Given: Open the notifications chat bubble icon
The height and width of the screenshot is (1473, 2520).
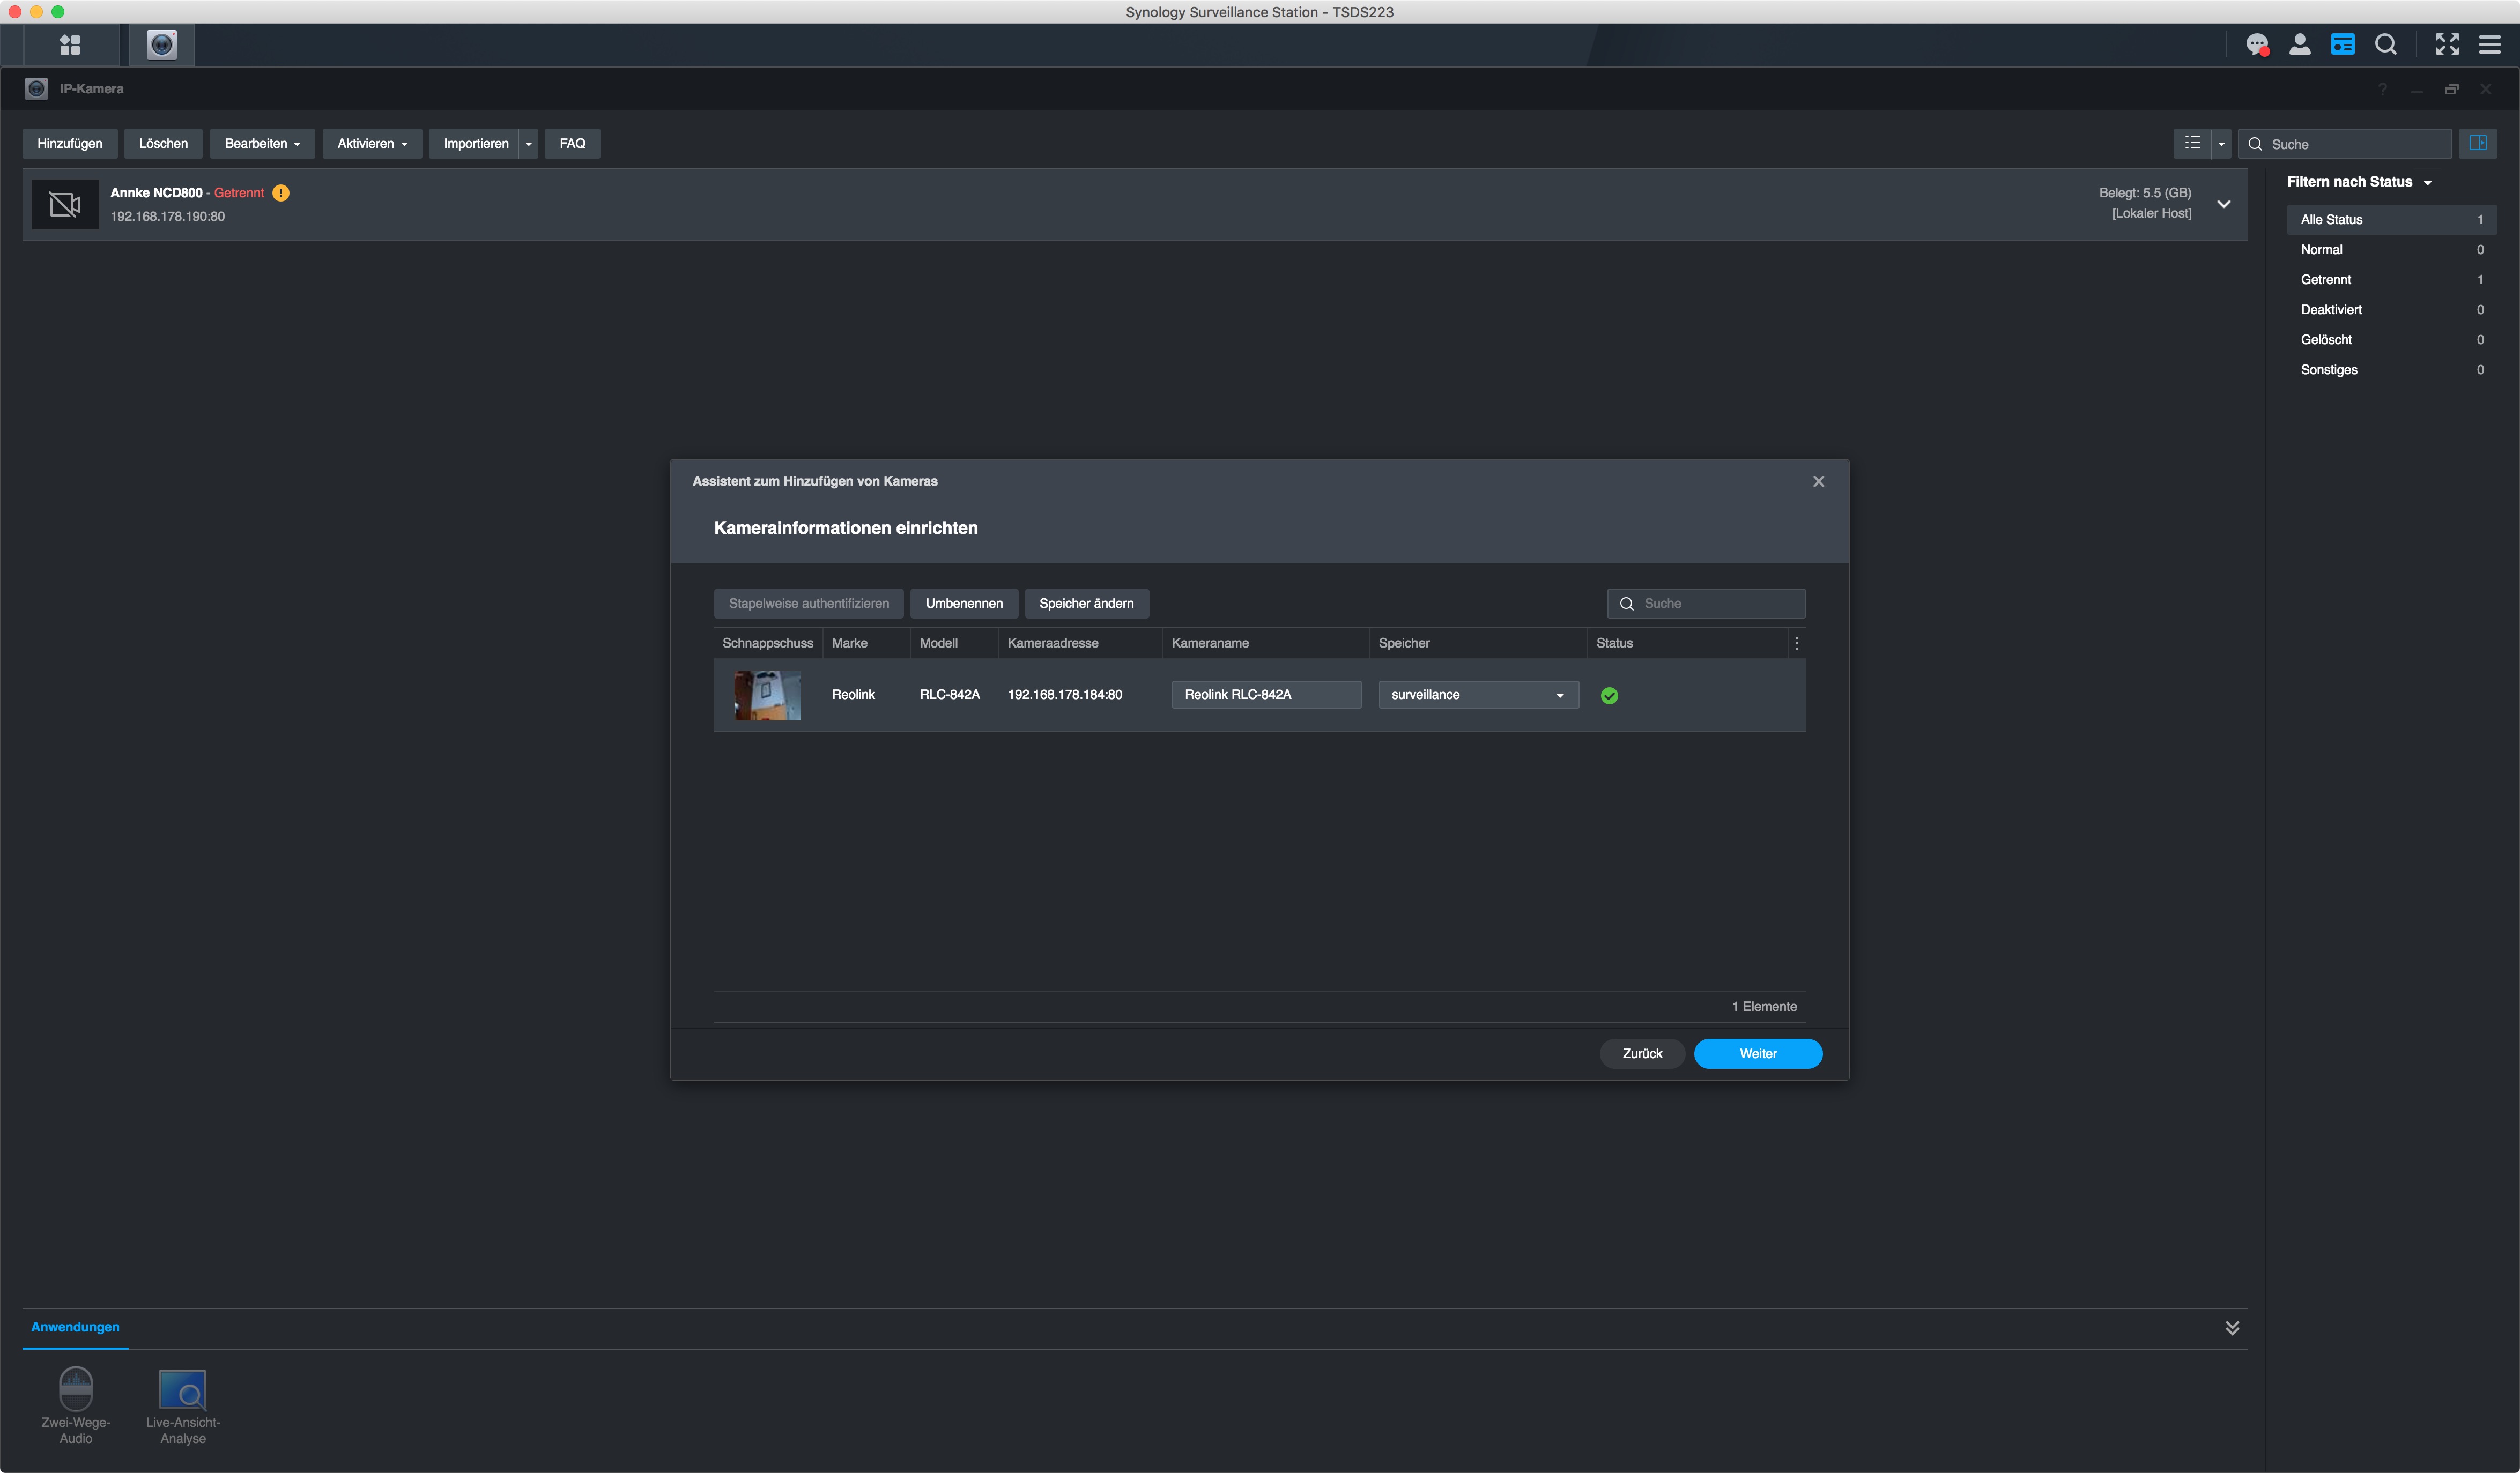Looking at the screenshot, I should 2256,45.
